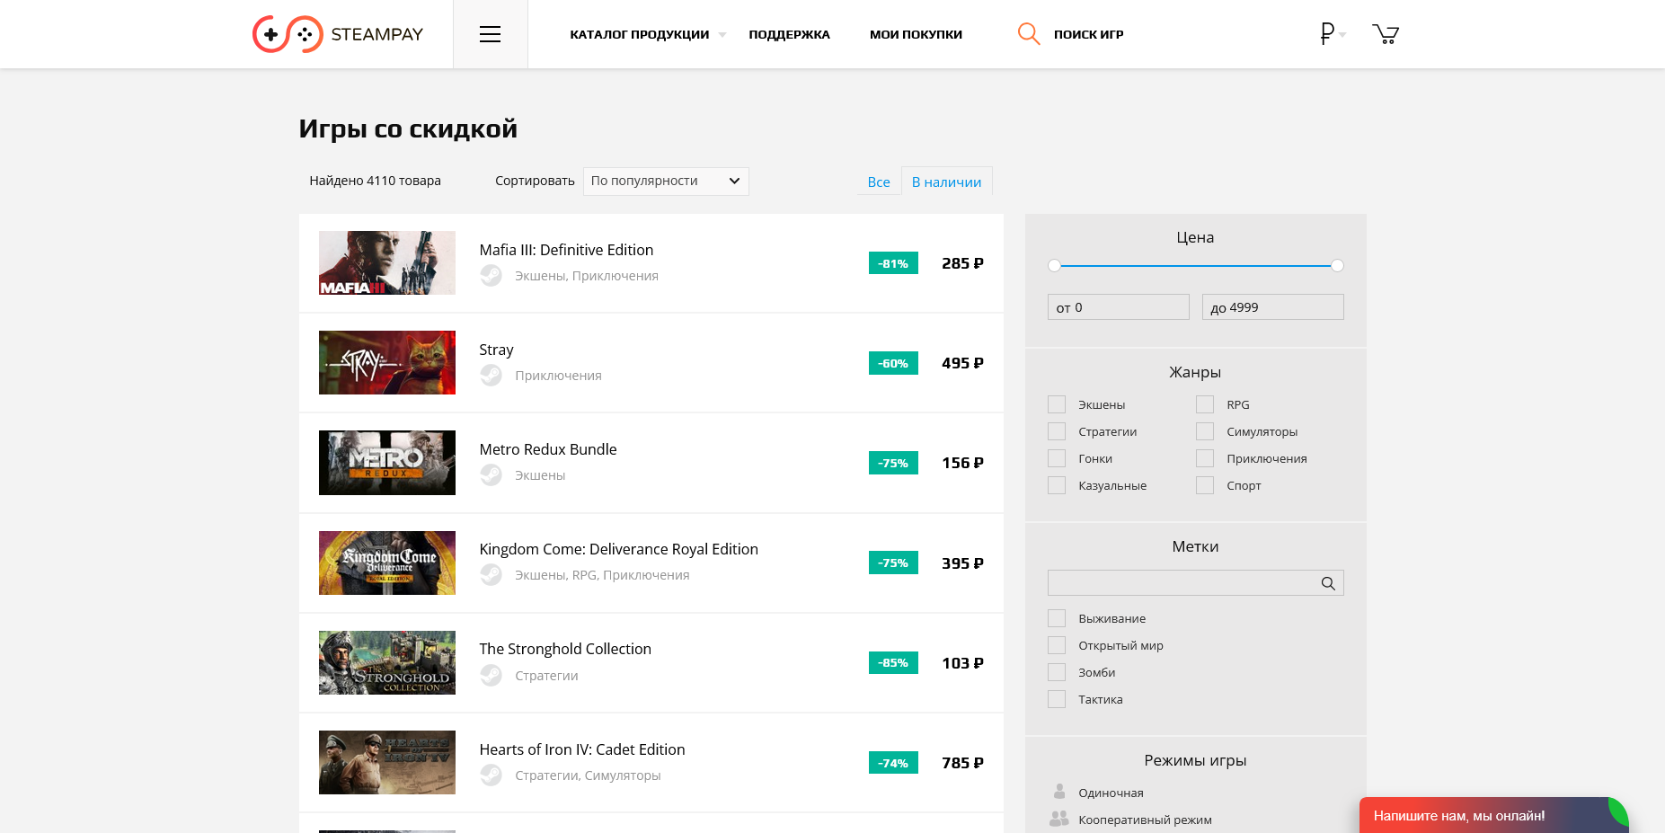
Task: Open the Мои покупки menu item
Action: click(x=916, y=34)
